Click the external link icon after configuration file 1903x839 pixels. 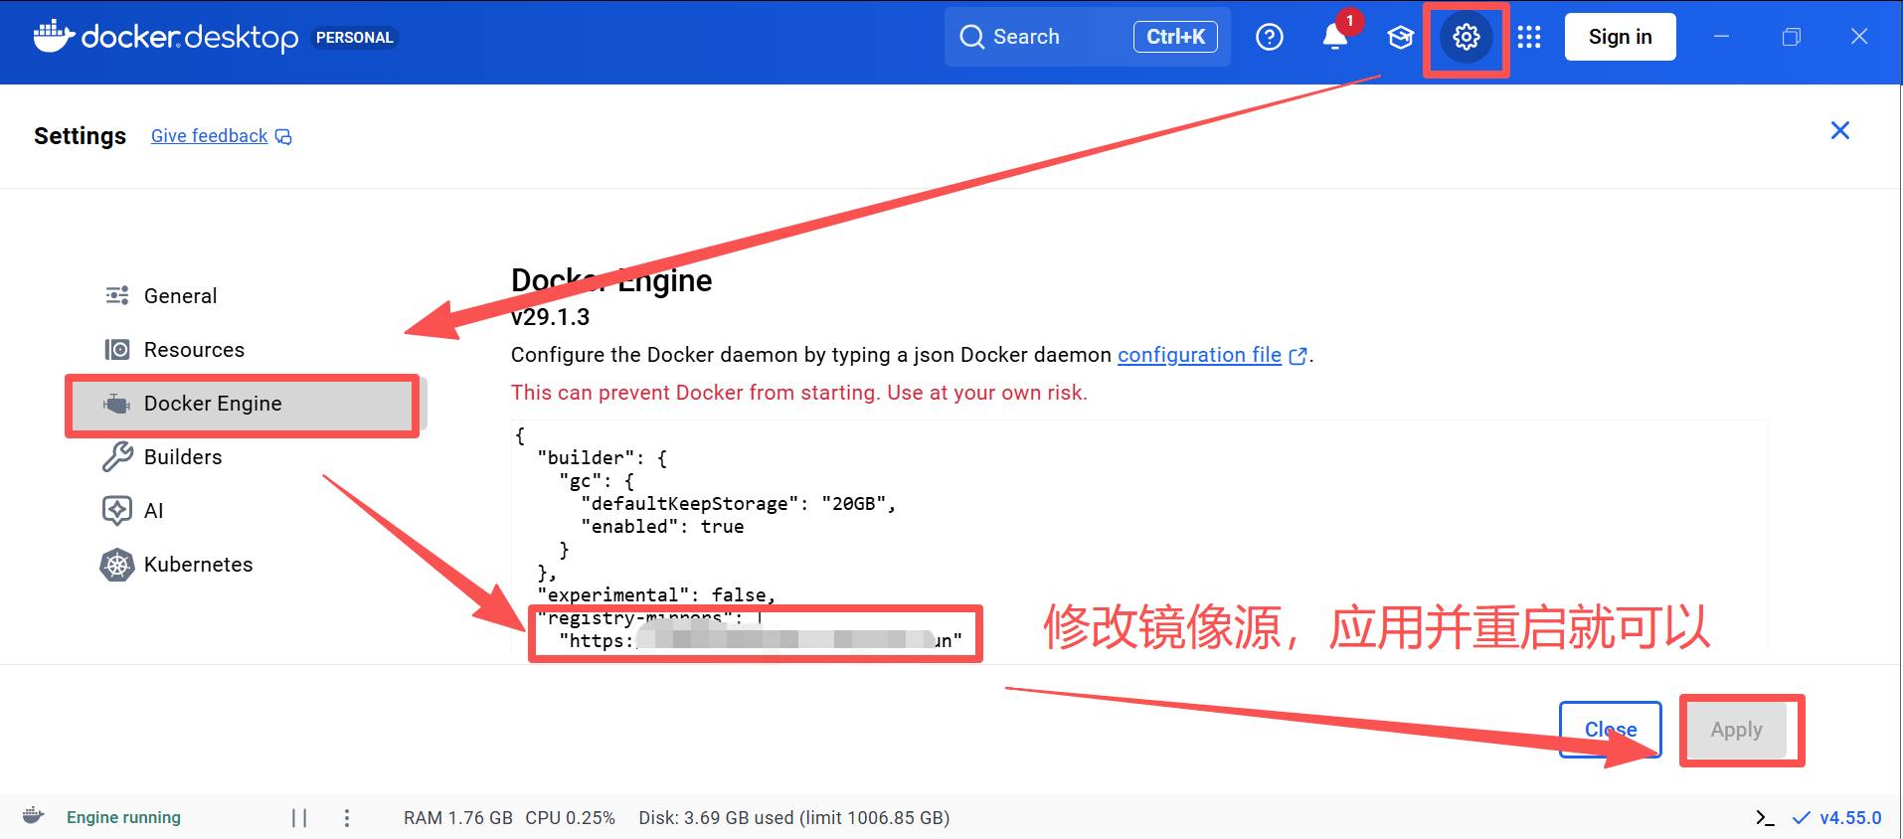[1297, 356]
